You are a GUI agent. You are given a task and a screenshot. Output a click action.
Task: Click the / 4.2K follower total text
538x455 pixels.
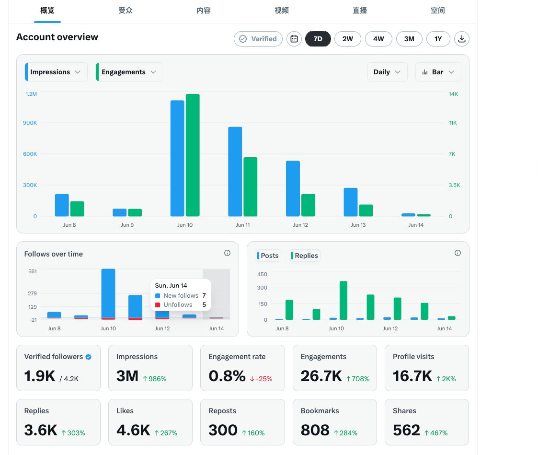(69, 379)
